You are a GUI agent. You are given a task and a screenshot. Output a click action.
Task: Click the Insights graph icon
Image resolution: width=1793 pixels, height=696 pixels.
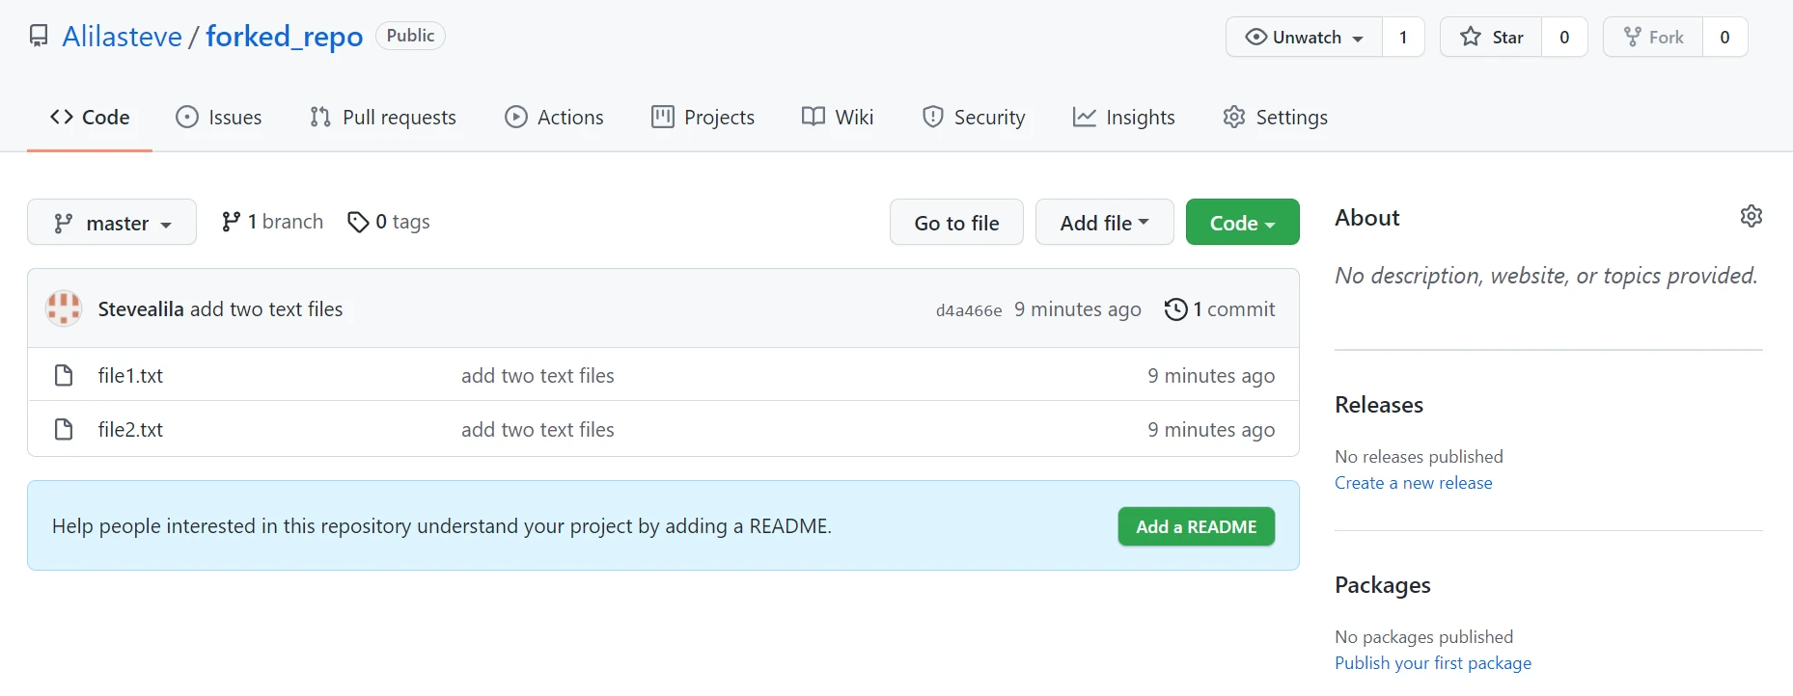1085,117
